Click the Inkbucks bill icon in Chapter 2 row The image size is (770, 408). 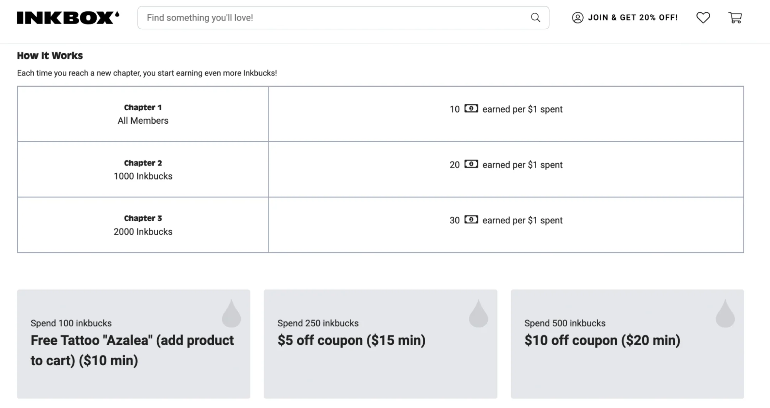pos(471,165)
